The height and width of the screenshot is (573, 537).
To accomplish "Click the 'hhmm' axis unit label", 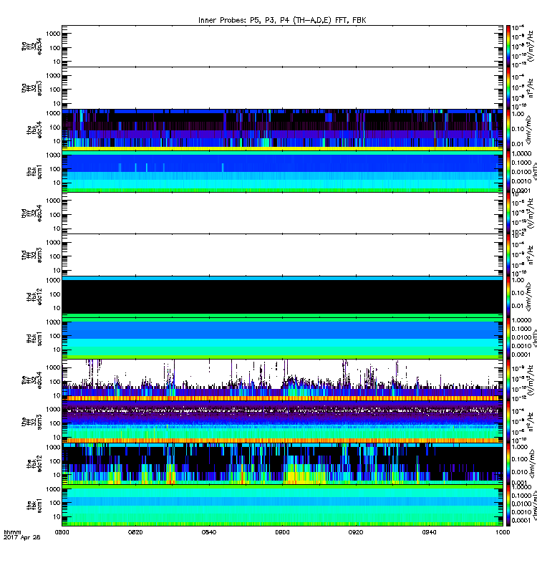I will [12, 532].
